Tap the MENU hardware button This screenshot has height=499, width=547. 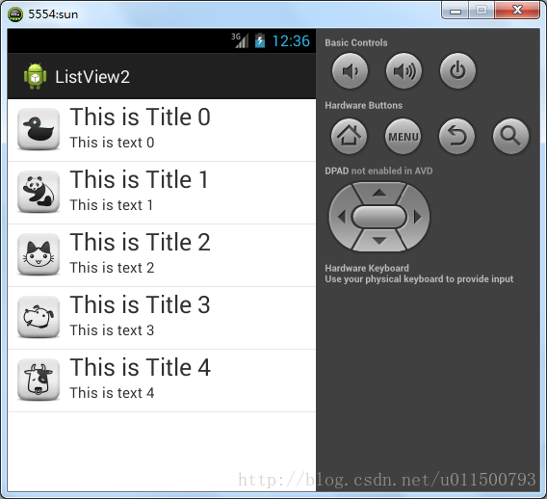click(403, 136)
